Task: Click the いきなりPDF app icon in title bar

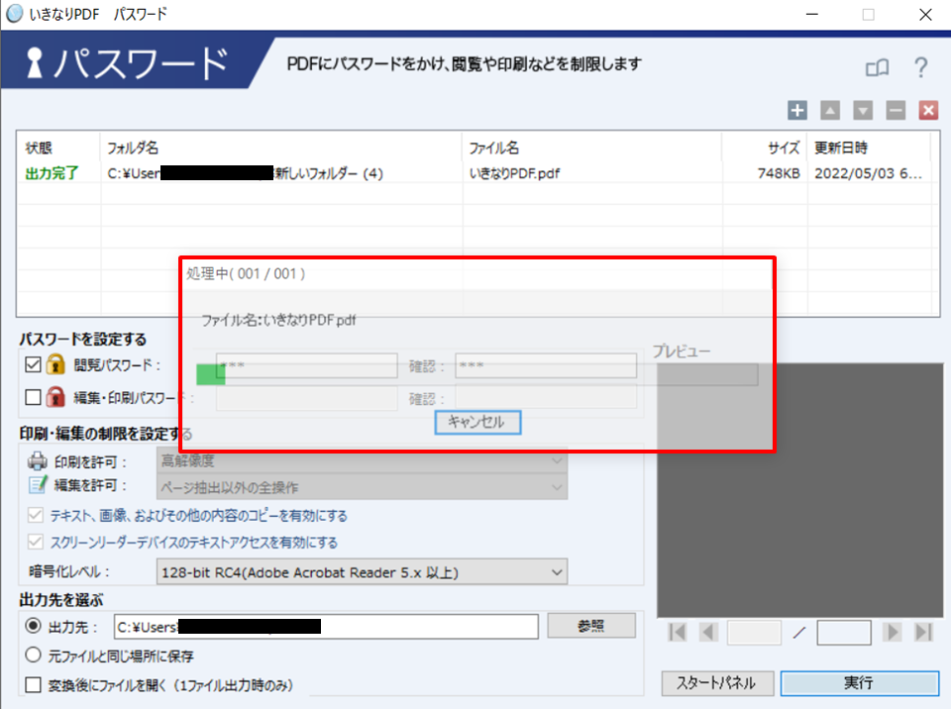Action: [14, 14]
